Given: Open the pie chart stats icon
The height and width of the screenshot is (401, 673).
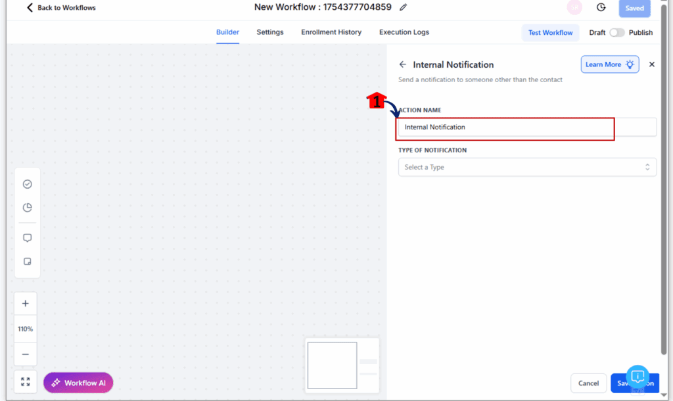Looking at the screenshot, I should [x=28, y=207].
